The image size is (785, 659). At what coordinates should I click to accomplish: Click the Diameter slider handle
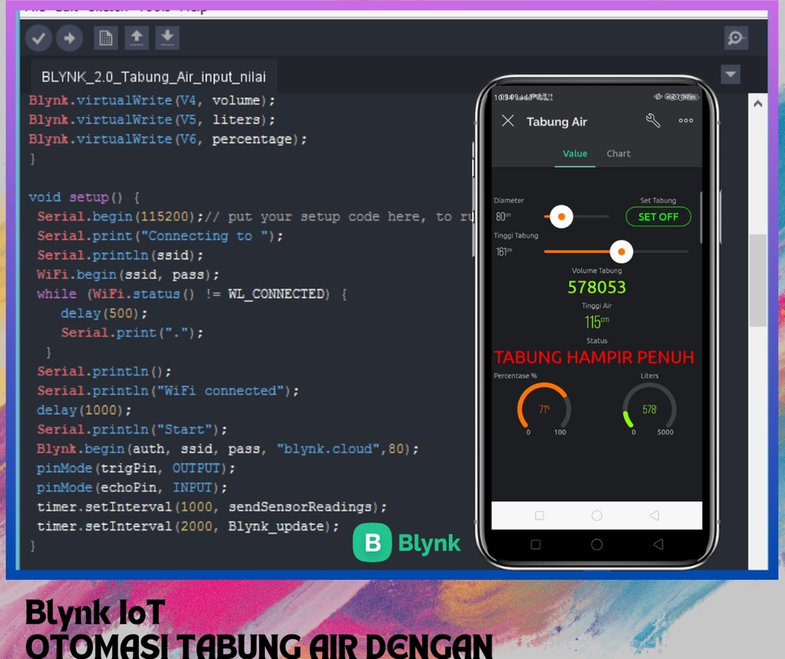coord(561,217)
